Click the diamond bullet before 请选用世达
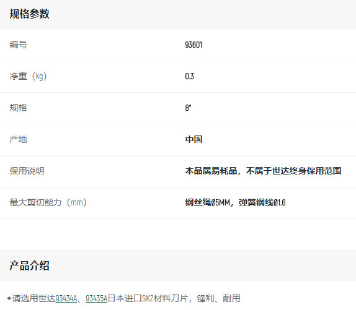This screenshot has width=356, height=310. 9,298
